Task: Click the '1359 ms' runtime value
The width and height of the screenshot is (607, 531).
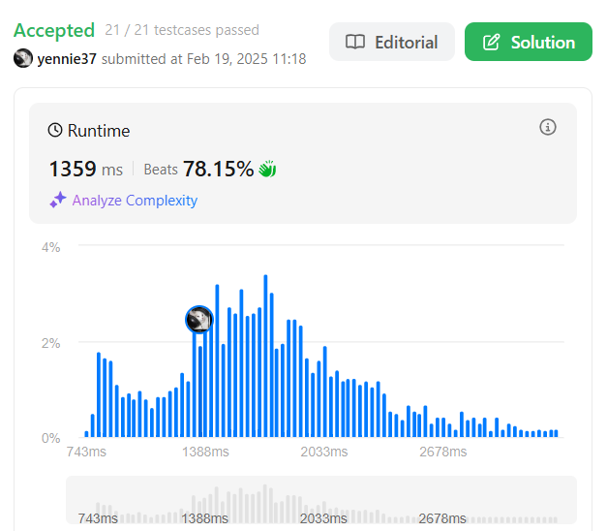Action: 86,169
